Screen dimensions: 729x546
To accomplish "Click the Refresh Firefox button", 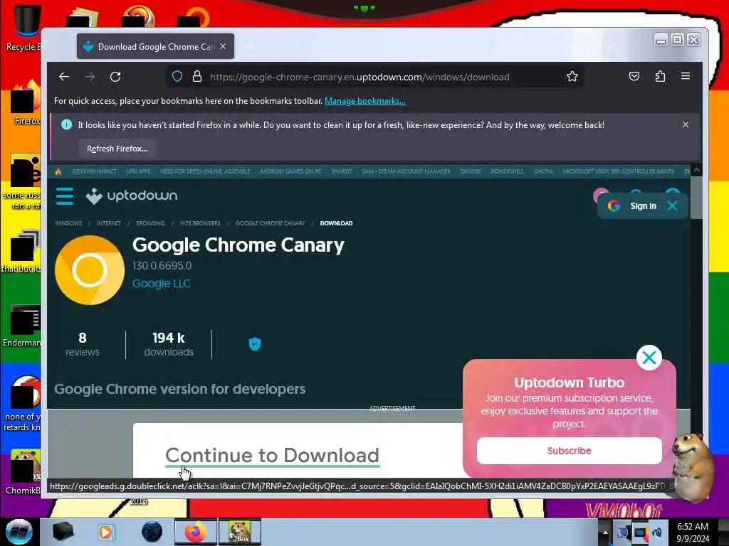I will (x=117, y=149).
